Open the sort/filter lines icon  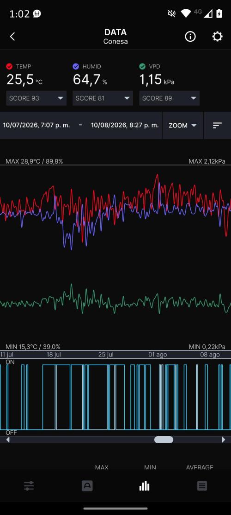pyautogui.click(x=217, y=125)
